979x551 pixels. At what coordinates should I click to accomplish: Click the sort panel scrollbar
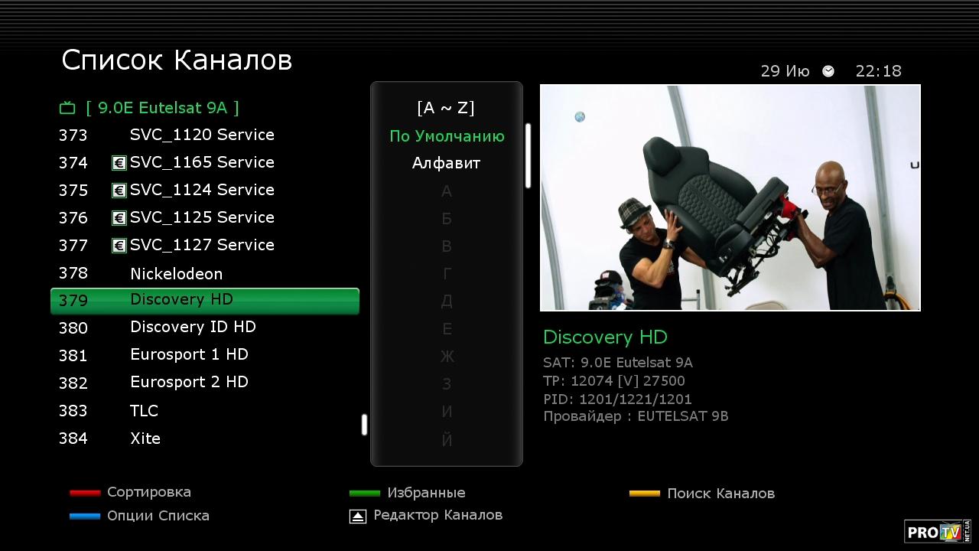point(528,156)
